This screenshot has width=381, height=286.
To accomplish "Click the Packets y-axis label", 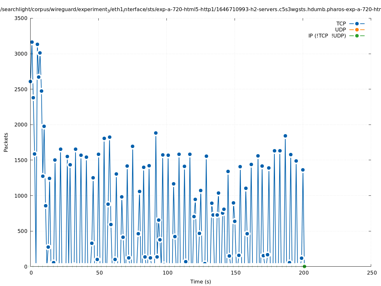I will [6, 142].
